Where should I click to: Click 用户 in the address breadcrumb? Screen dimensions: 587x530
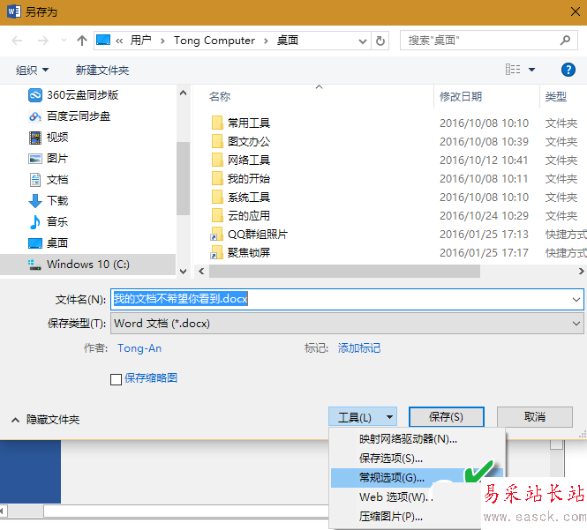coord(140,40)
